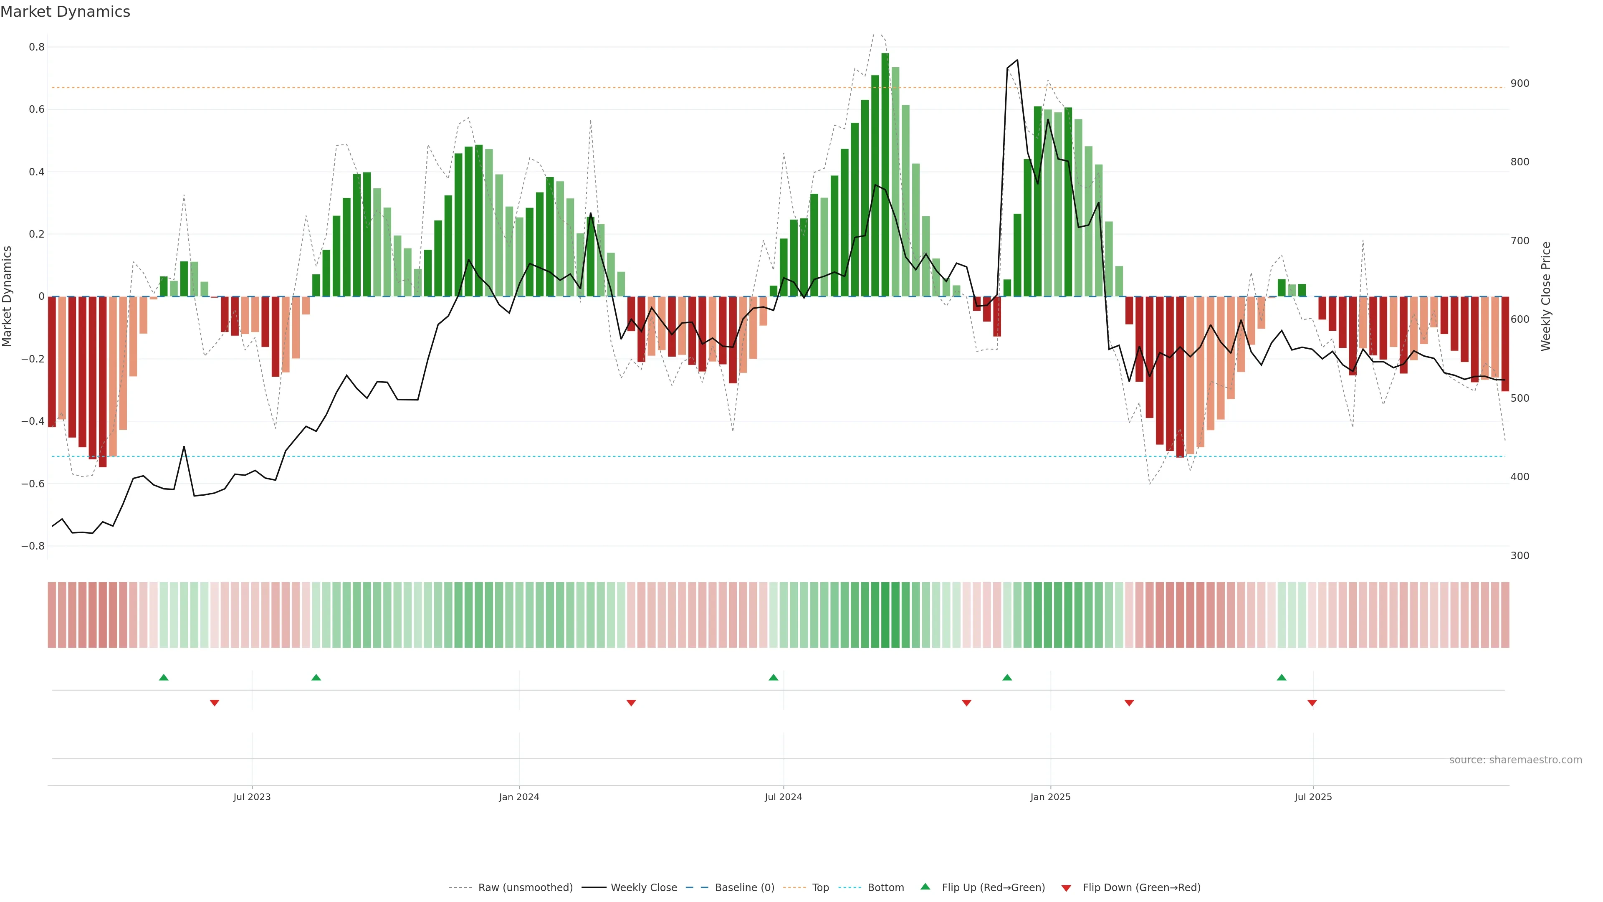Click the first green flip-up marker before Jul 2023
This screenshot has height=902, width=1603.
coord(164,677)
